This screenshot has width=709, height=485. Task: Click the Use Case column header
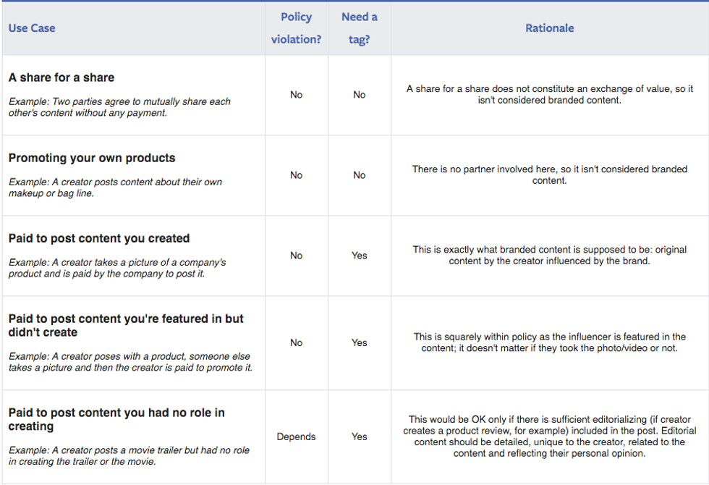[32, 28]
